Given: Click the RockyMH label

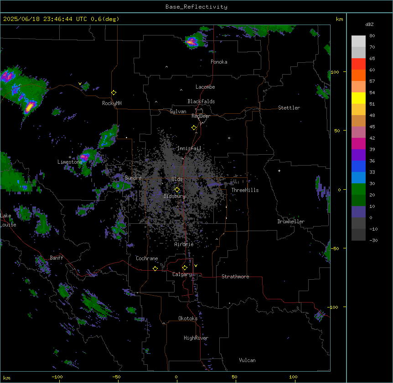Looking at the screenshot, I should click(112, 103).
